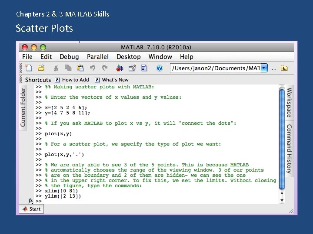This screenshot has width=313, height=234.
Task: Open the How to Add shortcut link
Action: tap(76, 80)
